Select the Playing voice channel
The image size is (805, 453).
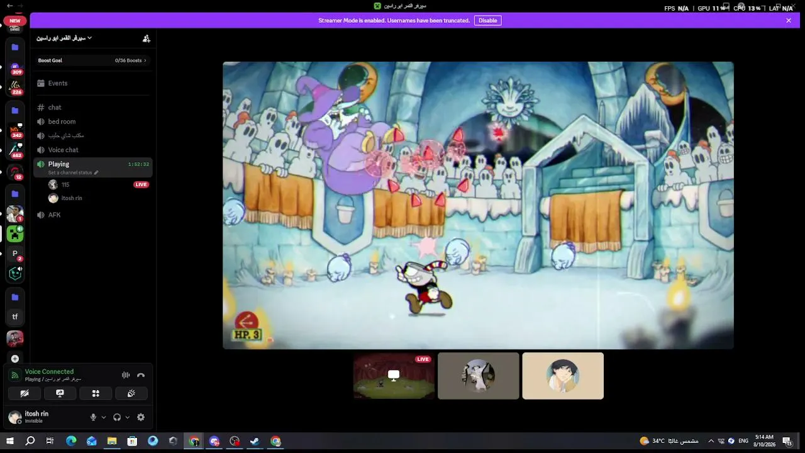93,167
